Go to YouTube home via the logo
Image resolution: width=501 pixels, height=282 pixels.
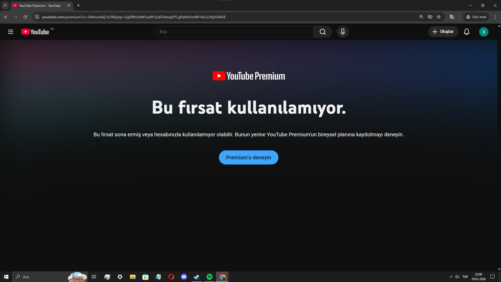pos(35,32)
